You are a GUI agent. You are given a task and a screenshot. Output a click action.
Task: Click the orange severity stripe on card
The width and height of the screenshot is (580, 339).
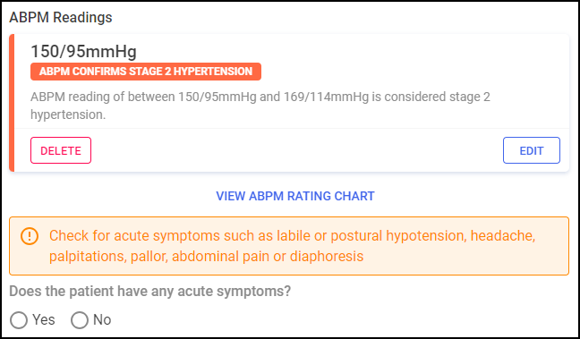pyautogui.click(x=12, y=103)
